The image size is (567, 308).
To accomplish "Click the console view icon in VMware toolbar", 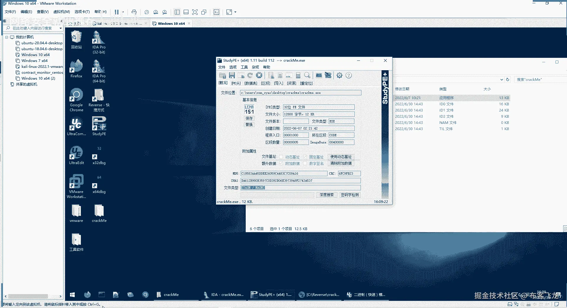I will coord(216,12).
